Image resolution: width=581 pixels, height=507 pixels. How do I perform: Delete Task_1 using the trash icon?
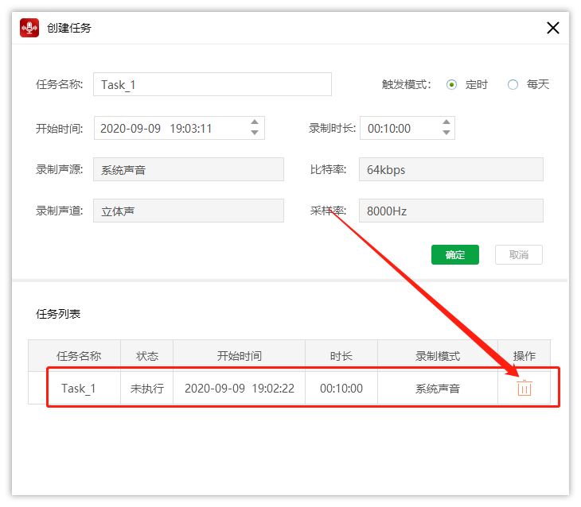[x=524, y=389]
